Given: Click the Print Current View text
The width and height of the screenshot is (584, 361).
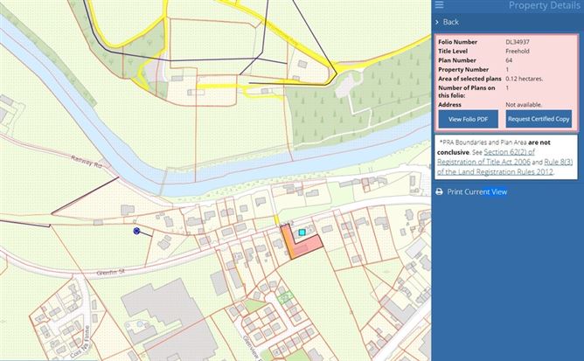Looking at the screenshot, I should [476, 191].
